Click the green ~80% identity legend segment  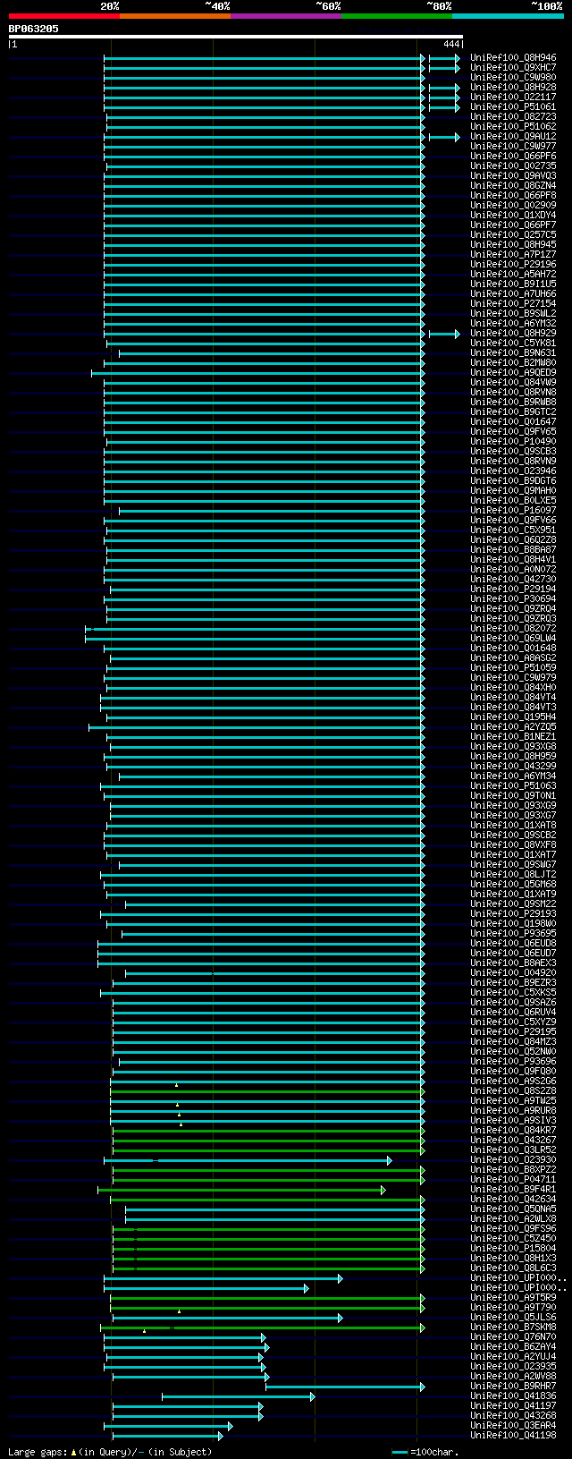pos(396,16)
